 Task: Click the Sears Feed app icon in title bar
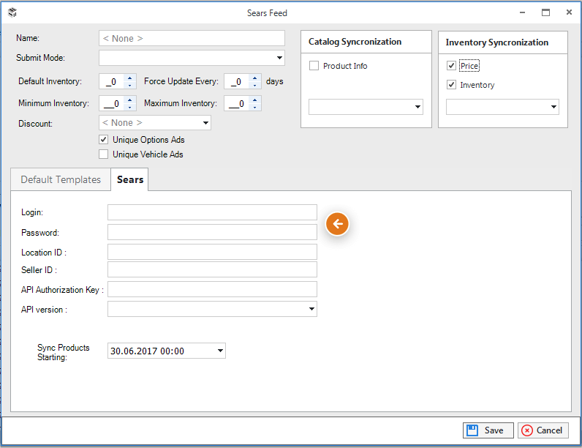(x=12, y=12)
